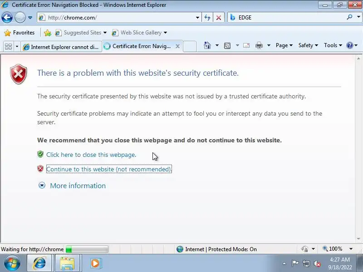
Task: Click the Read Mail envelope icon
Action: 246,45
